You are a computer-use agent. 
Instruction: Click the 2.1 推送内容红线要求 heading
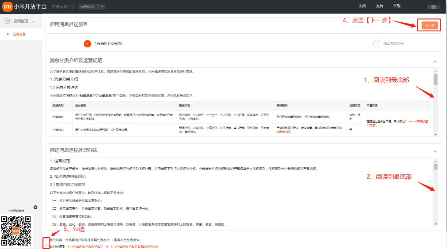(67, 184)
